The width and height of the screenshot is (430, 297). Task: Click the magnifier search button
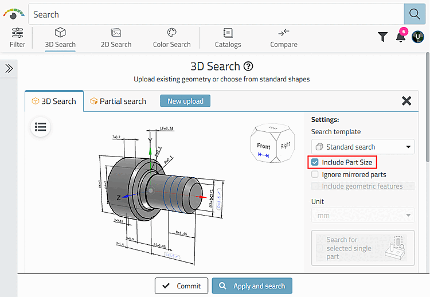(x=414, y=14)
